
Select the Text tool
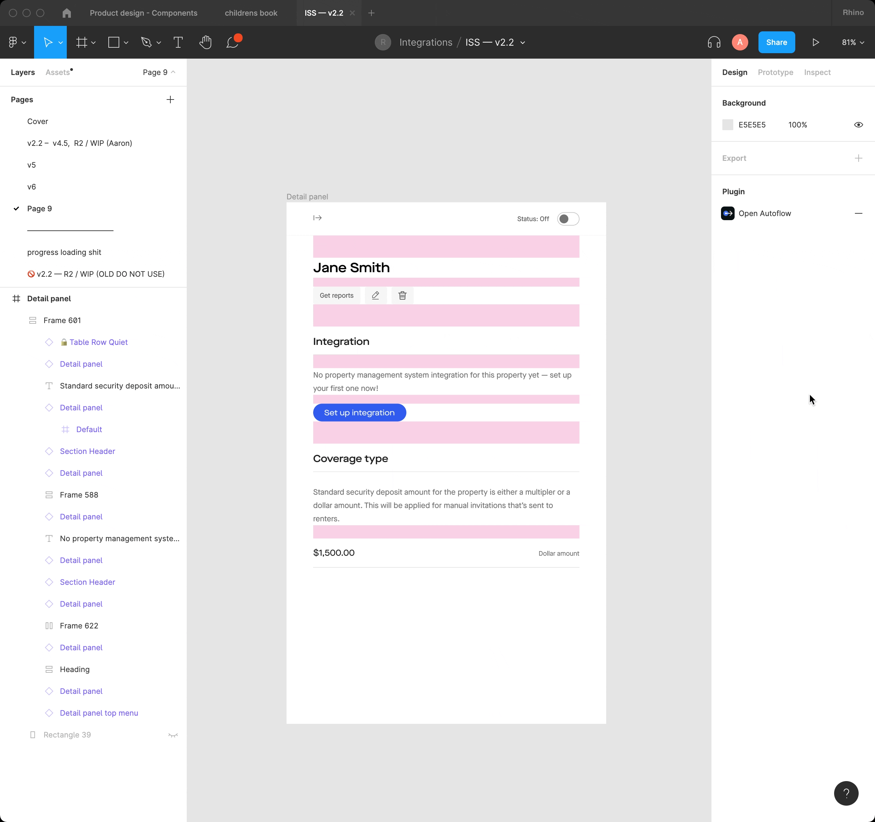click(178, 42)
